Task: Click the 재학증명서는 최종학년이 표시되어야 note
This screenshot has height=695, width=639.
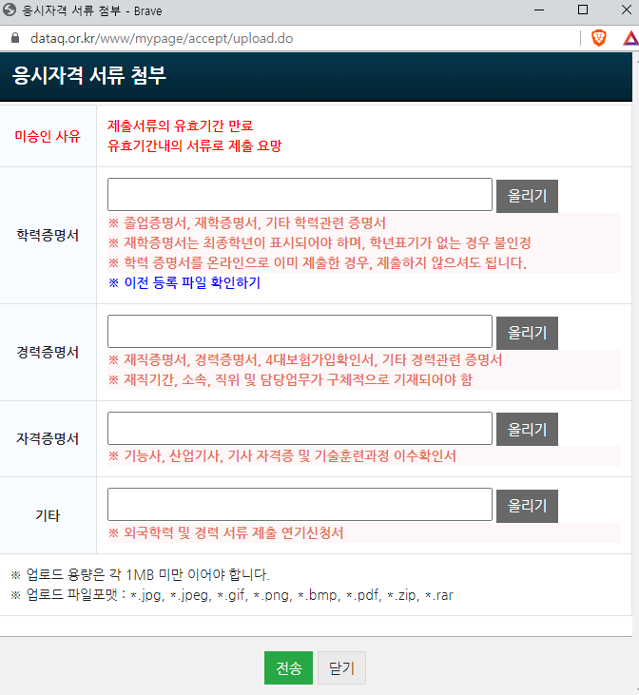Action: click(x=319, y=242)
